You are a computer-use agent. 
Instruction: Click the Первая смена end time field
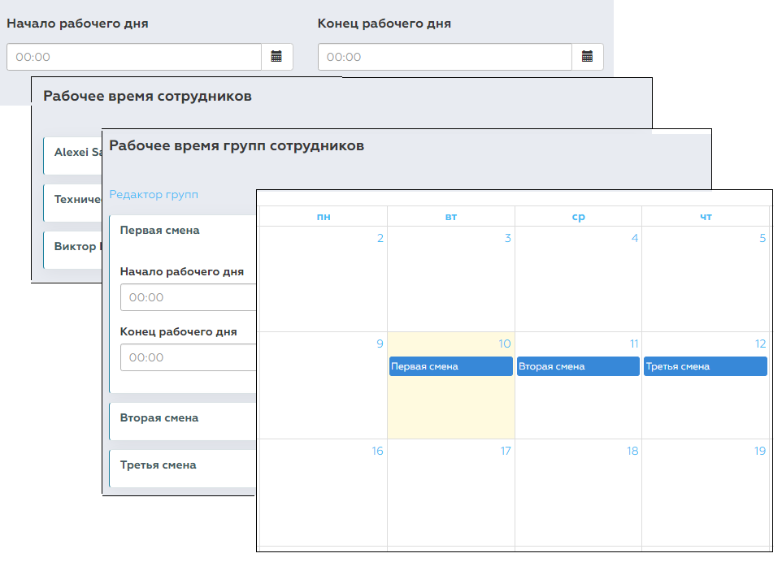(x=189, y=357)
